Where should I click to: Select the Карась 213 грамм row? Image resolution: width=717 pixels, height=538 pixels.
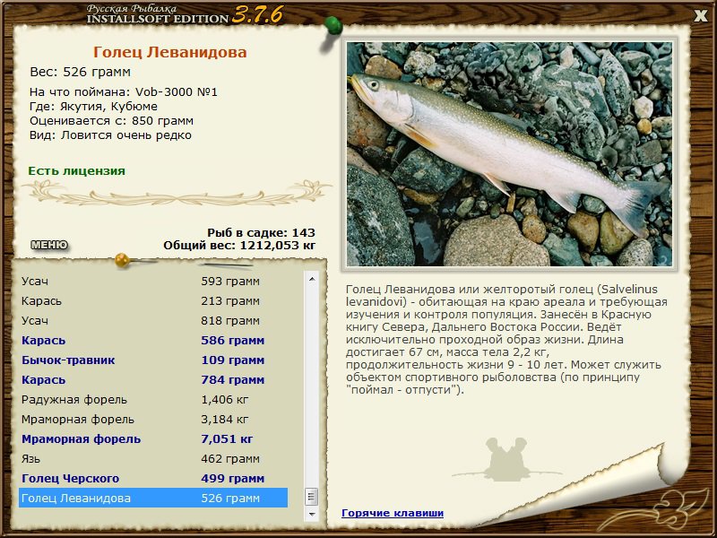point(153,301)
